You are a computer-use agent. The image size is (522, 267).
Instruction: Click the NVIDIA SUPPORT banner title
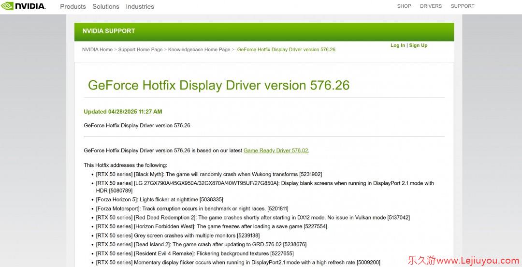[109, 31]
